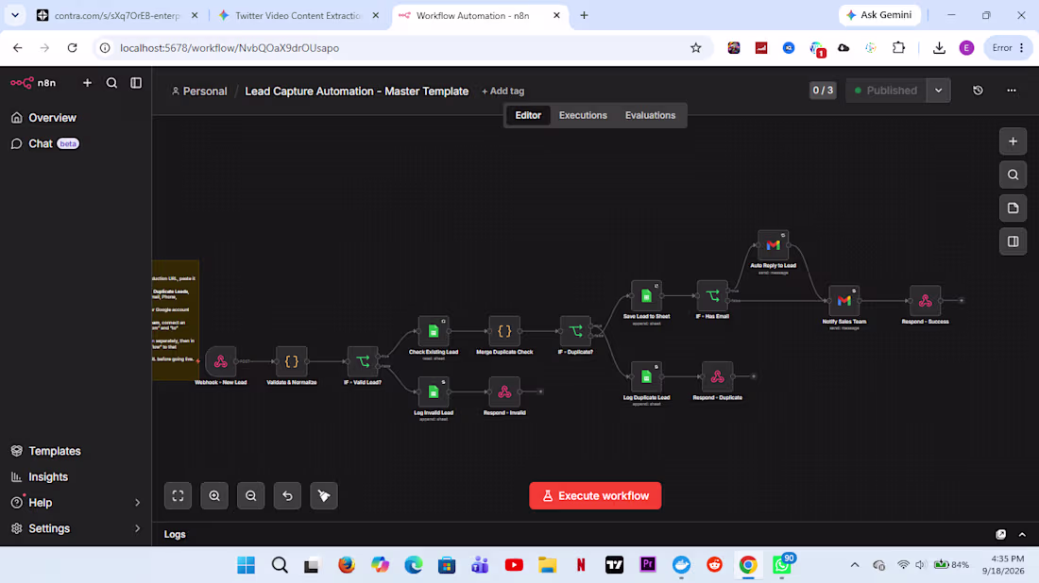
Task: Select the Merge Duplicate Check node
Action: pyautogui.click(x=504, y=331)
